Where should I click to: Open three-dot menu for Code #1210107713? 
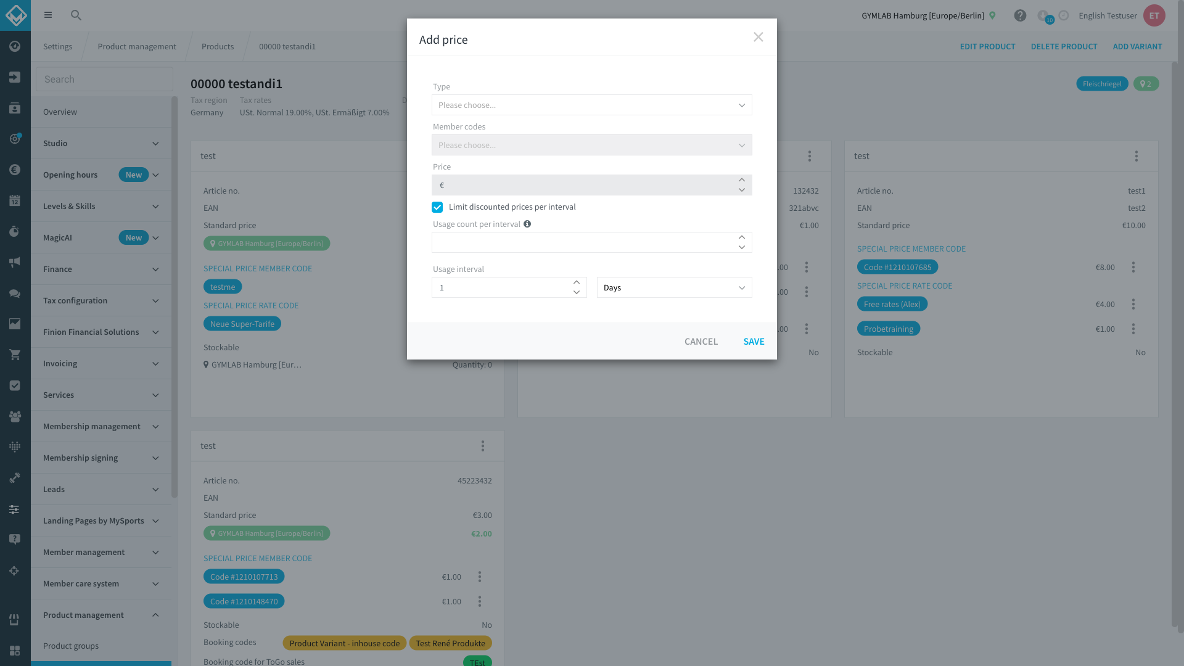pos(479,577)
